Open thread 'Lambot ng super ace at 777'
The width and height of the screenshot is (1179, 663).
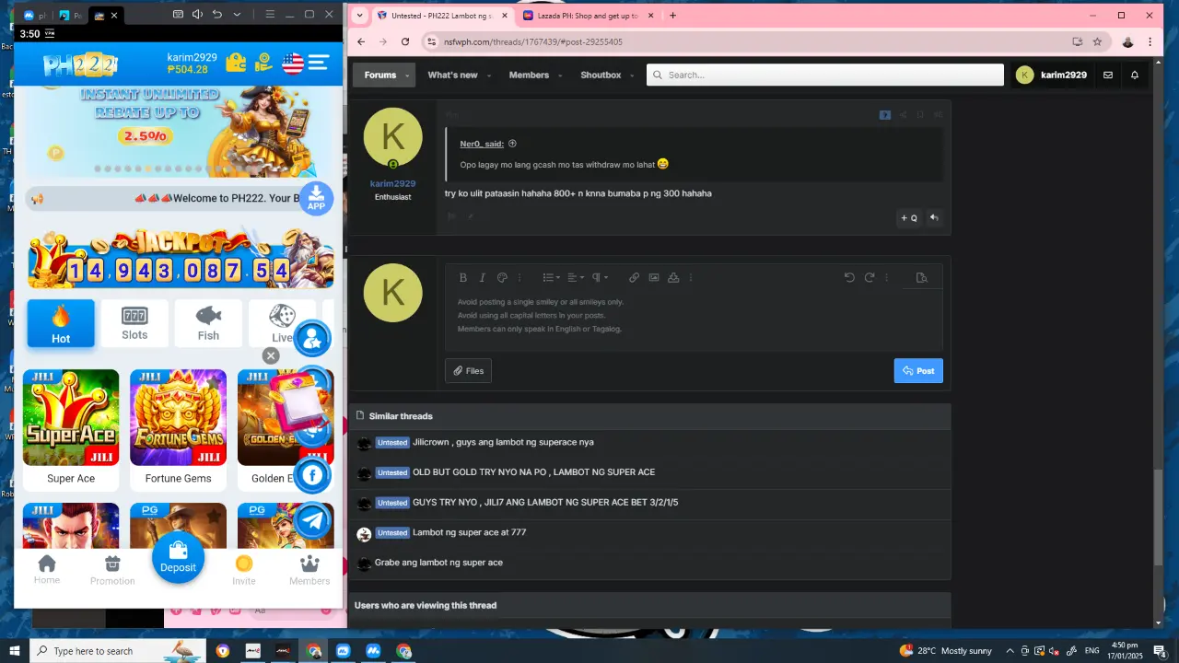pyautogui.click(x=470, y=532)
